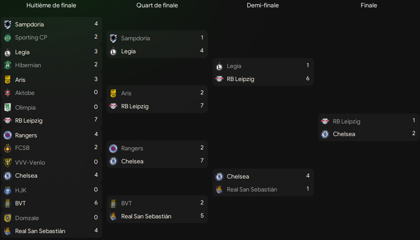Click the Domzale team crest
The height and width of the screenshot is (240, 420).
click(7, 218)
